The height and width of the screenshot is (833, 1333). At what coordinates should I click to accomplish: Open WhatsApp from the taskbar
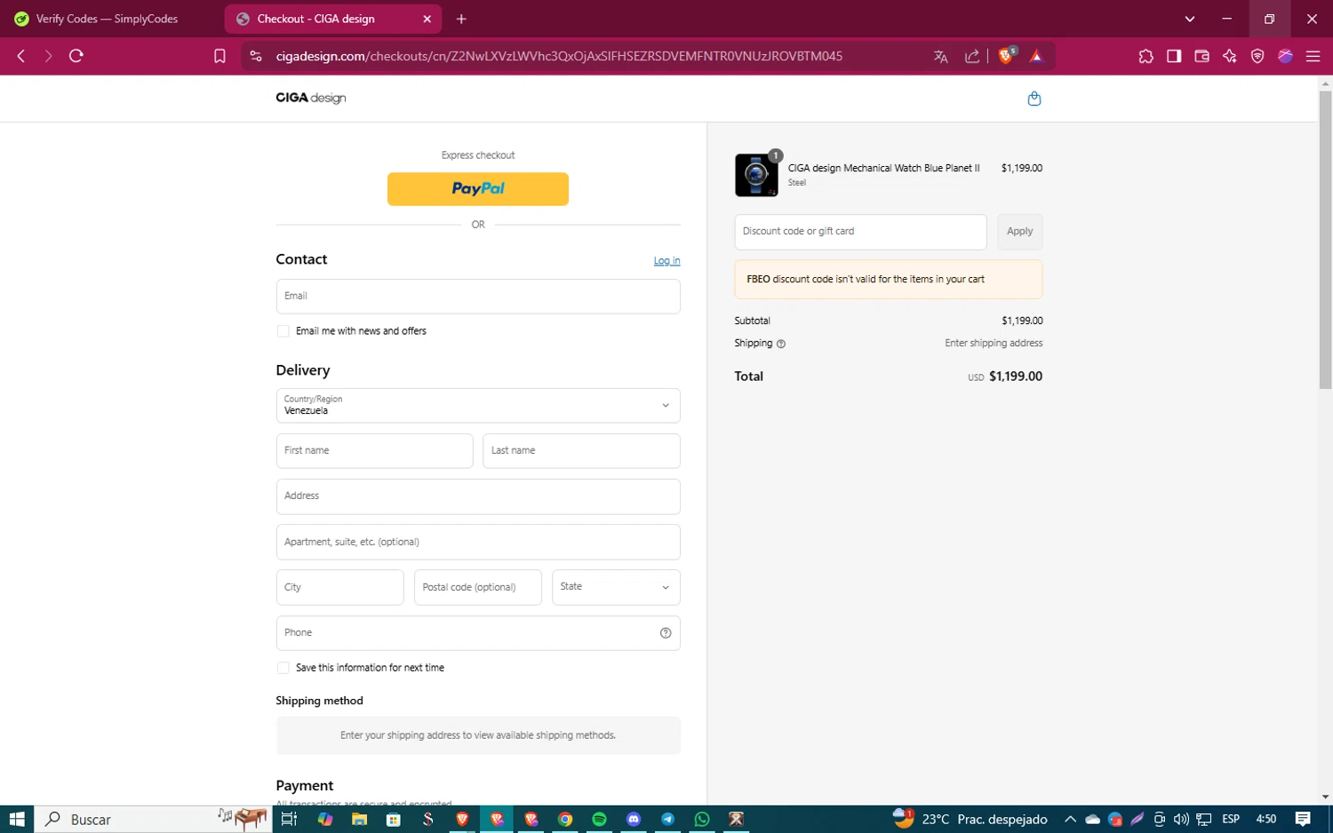702,819
